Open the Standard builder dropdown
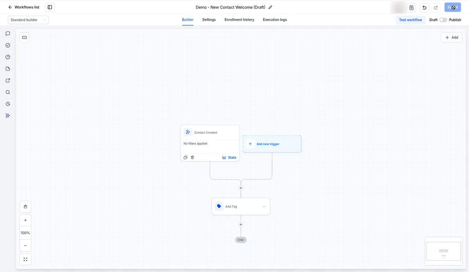The height and width of the screenshot is (272, 469). (x=28, y=20)
